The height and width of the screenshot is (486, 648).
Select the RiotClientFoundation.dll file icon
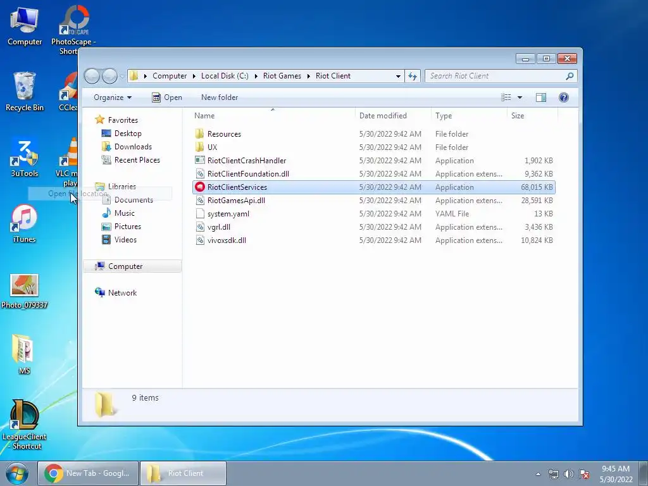[200, 173]
